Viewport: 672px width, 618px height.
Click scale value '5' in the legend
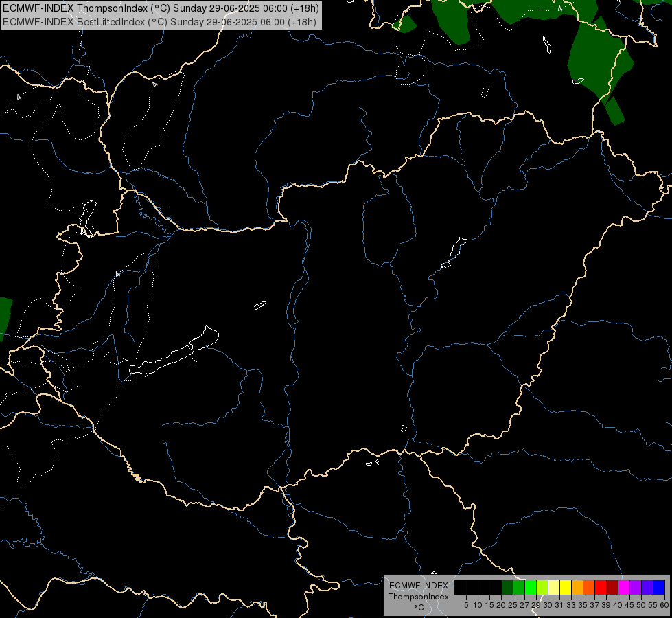point(466,605)
